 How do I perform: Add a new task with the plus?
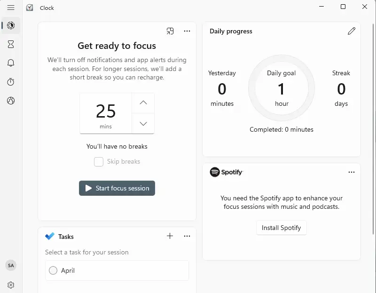click(x=170, y=236)
